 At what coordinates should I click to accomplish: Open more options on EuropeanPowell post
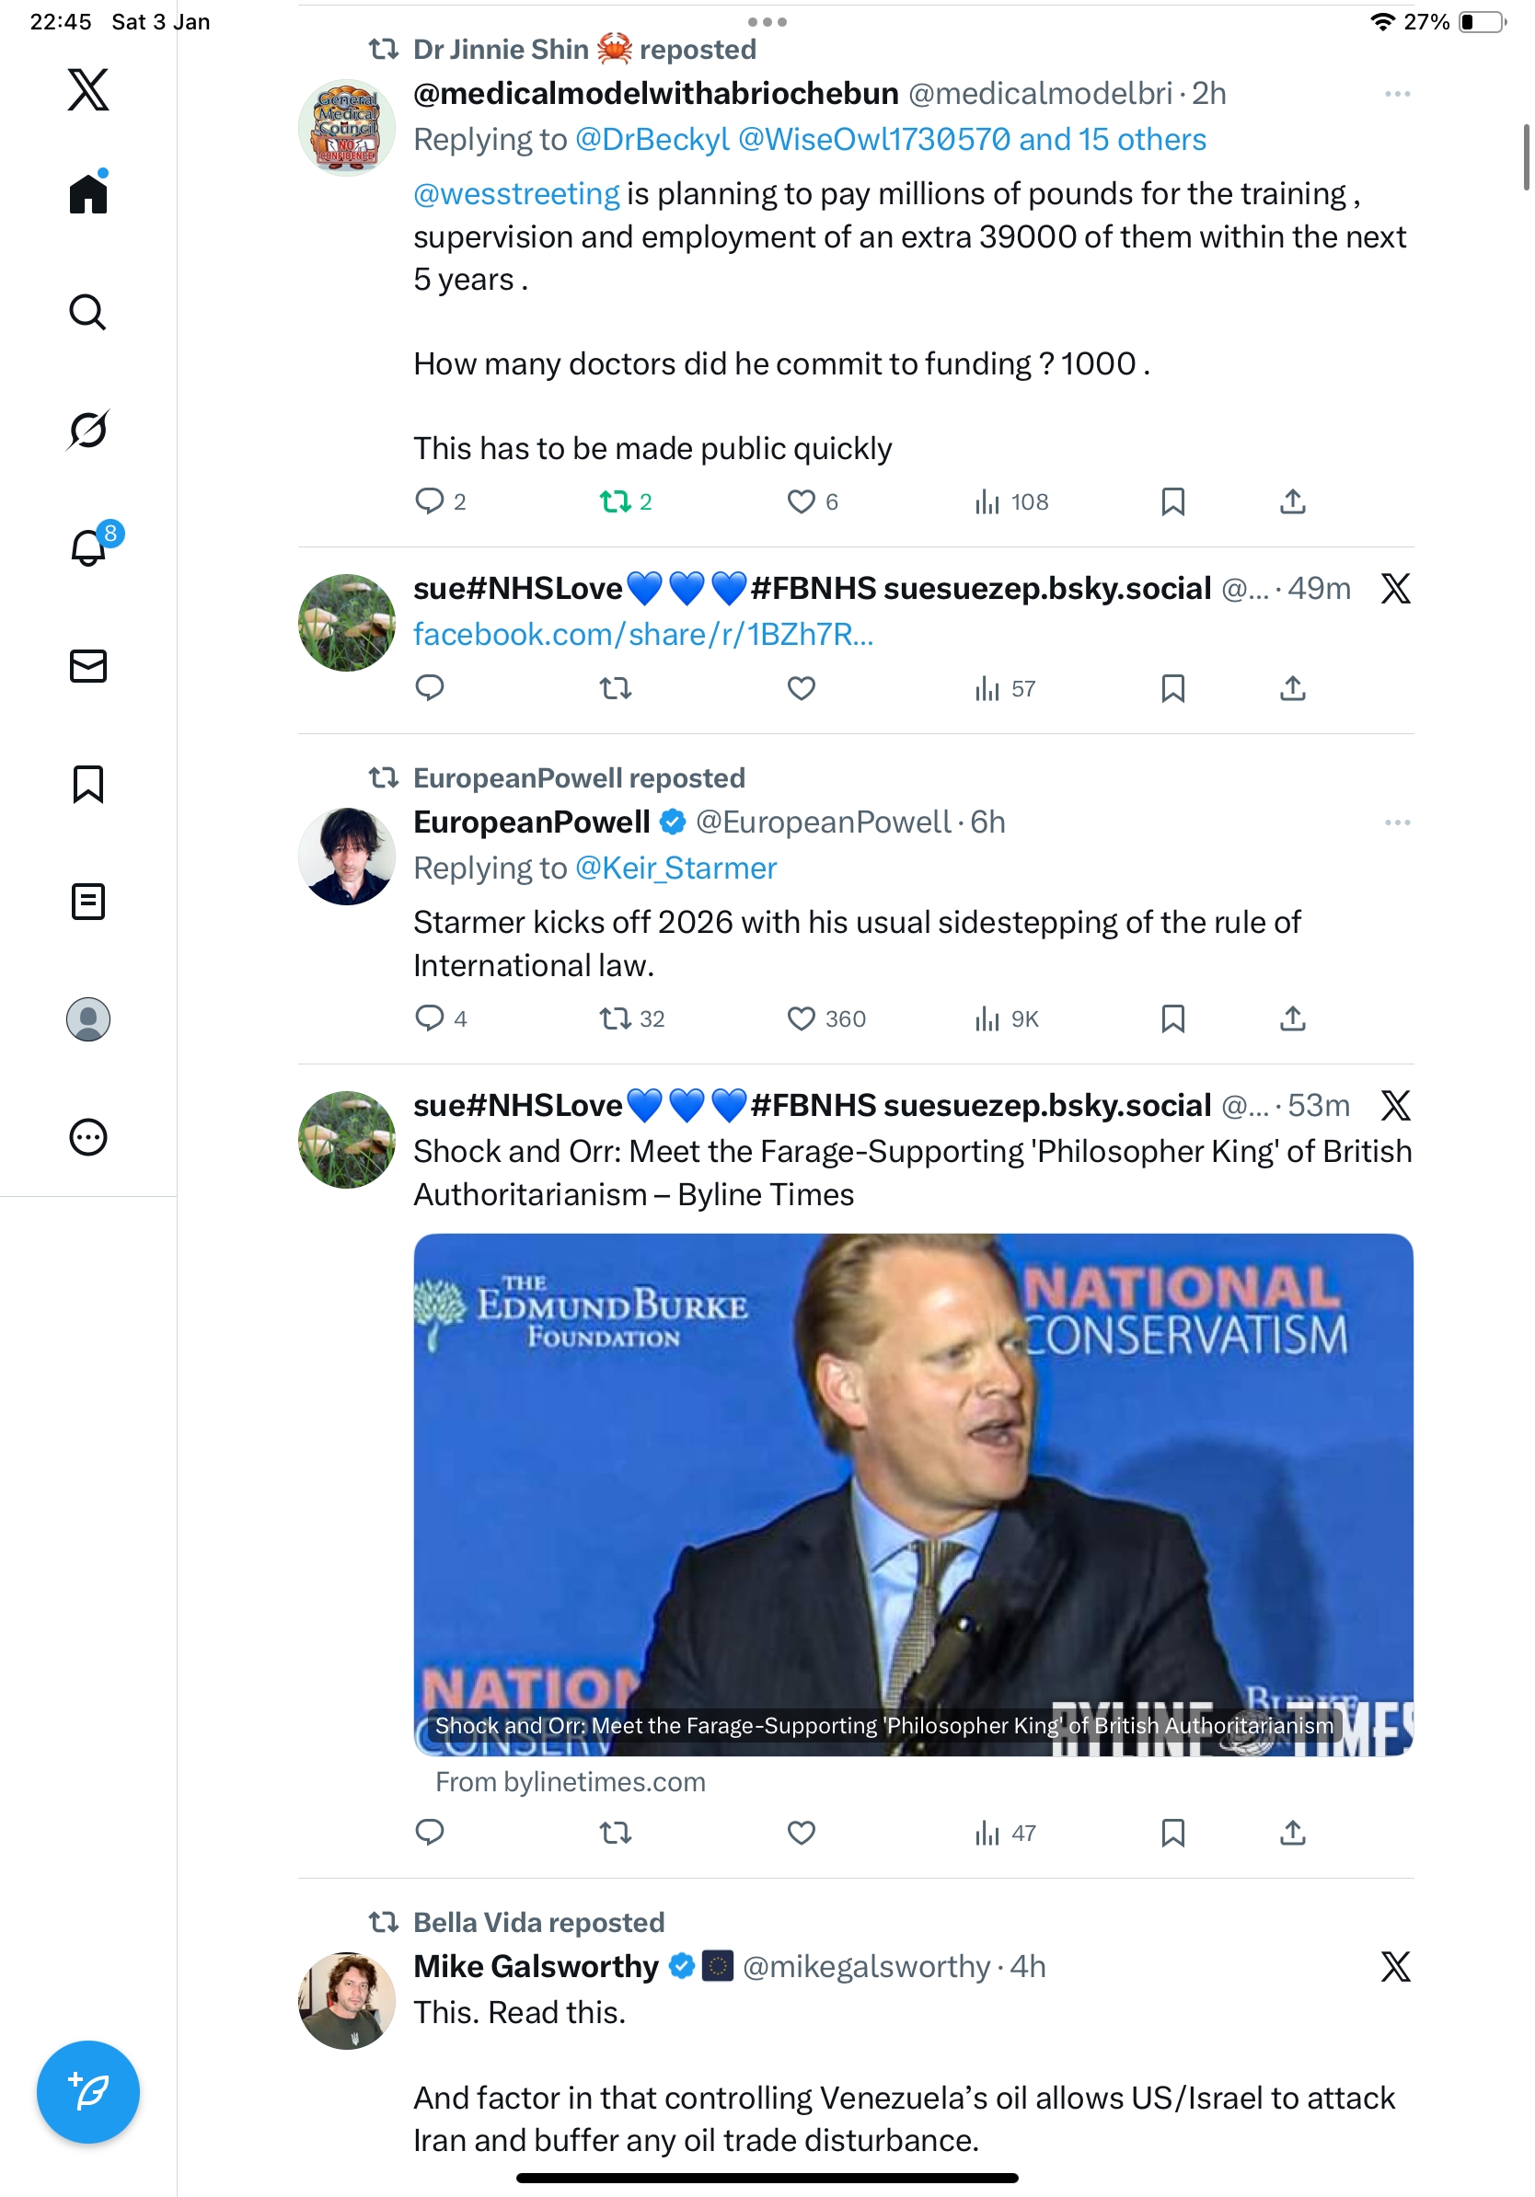click(x=1396, y=822)
